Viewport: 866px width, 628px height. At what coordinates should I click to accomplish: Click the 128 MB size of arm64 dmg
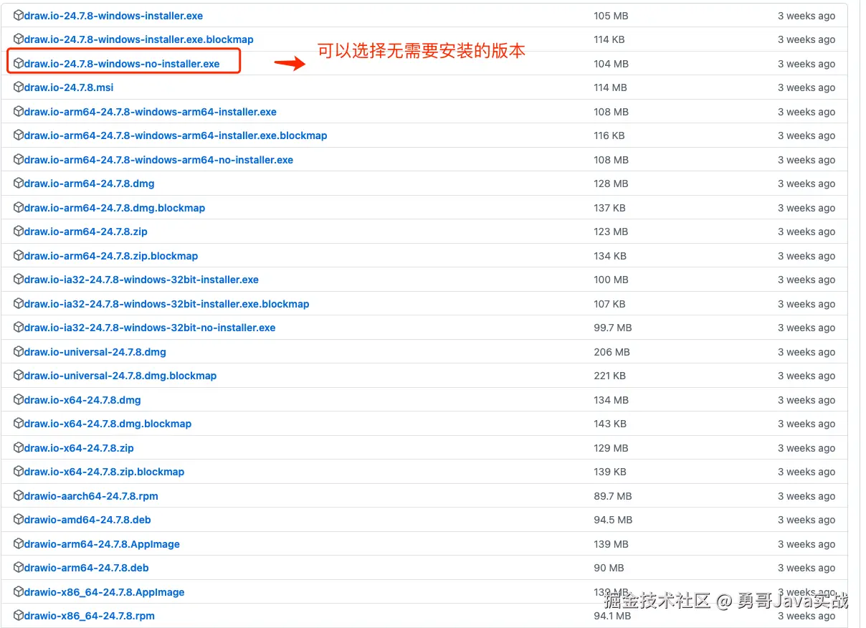tap(611, 184)
